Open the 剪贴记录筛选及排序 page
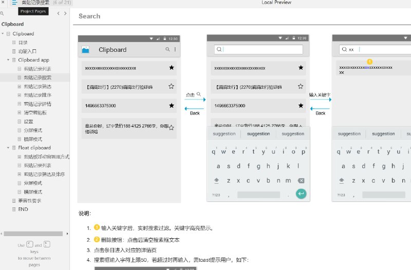Viewport: 411px width, 270px height. point(44,174)
